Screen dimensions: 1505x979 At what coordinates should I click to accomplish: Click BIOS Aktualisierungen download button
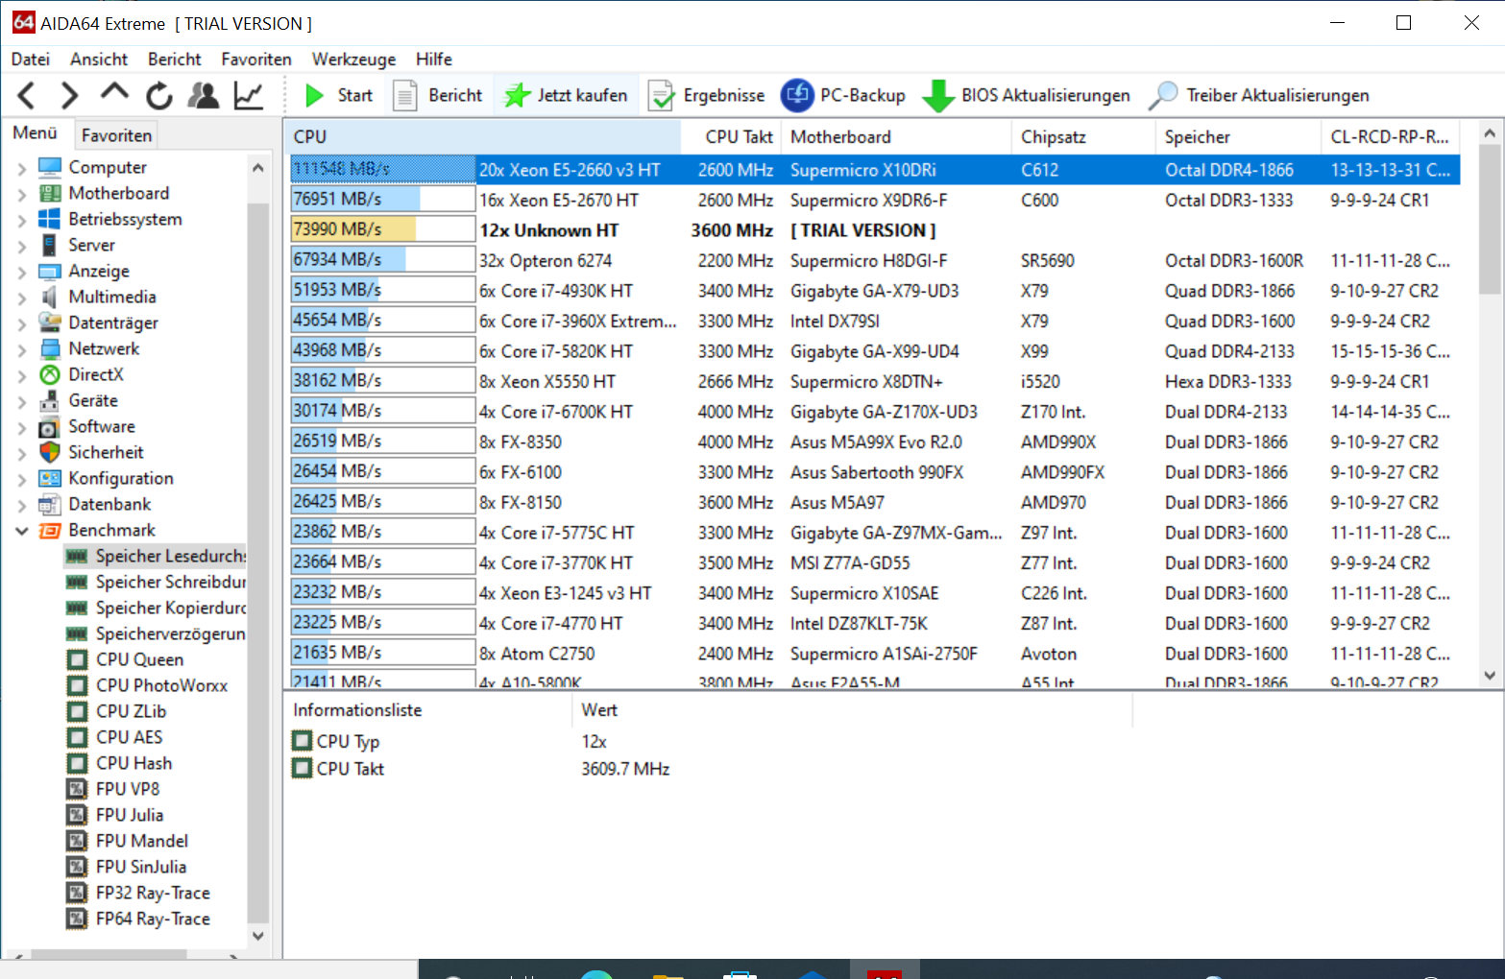1026,95
